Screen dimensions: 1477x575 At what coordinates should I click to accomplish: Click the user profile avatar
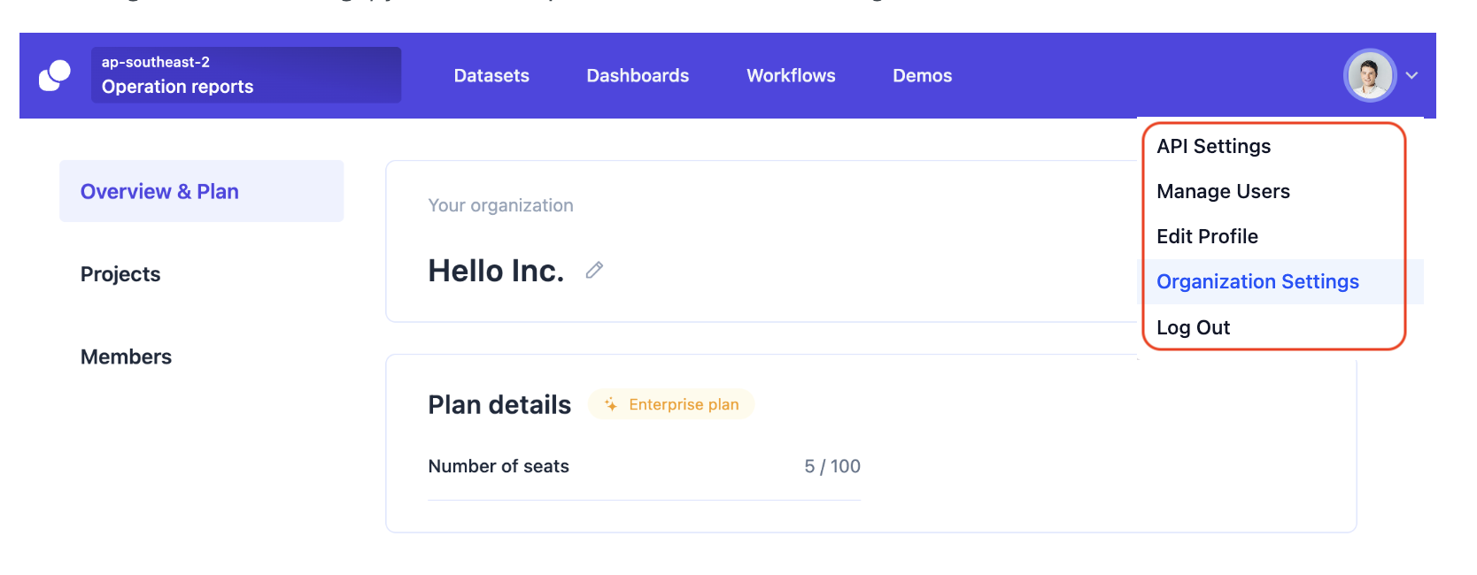[x=1369, y=76]
